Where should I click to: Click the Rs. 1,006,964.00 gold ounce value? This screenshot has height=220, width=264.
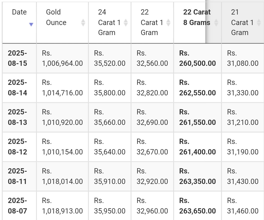pos(63,58)
